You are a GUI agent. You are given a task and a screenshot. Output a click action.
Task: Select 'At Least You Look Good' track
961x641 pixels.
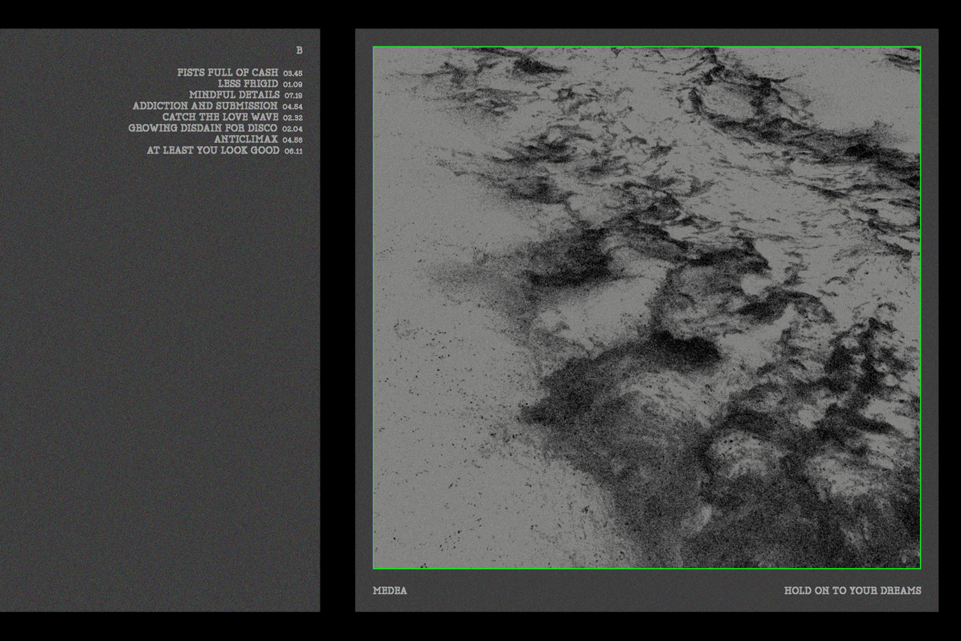point(213,150)
